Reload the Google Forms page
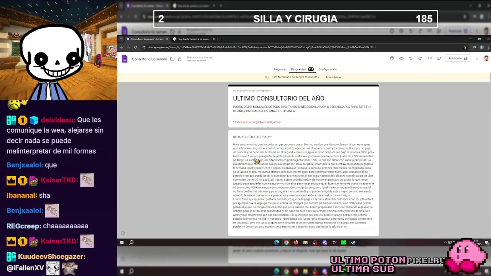 coord(135,47)
